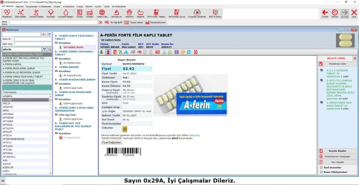This screenshot has width=359, height=185.
Task: Open RxFormüler Yetişkin
Action: pyautogui.click(x=156, y=14)
